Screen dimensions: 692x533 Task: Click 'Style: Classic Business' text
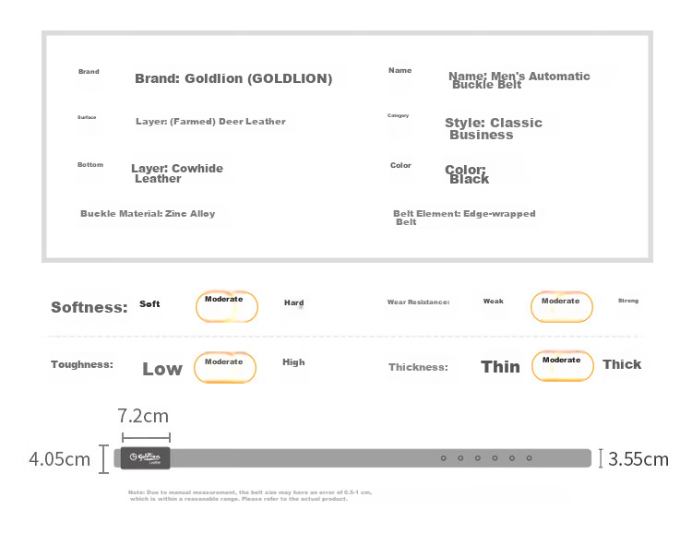pos(494,128)
